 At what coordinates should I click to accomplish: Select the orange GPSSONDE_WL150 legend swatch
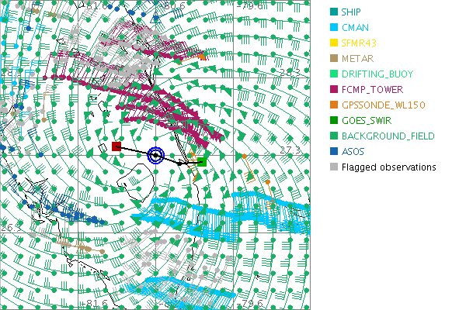(x=333, y=105)
